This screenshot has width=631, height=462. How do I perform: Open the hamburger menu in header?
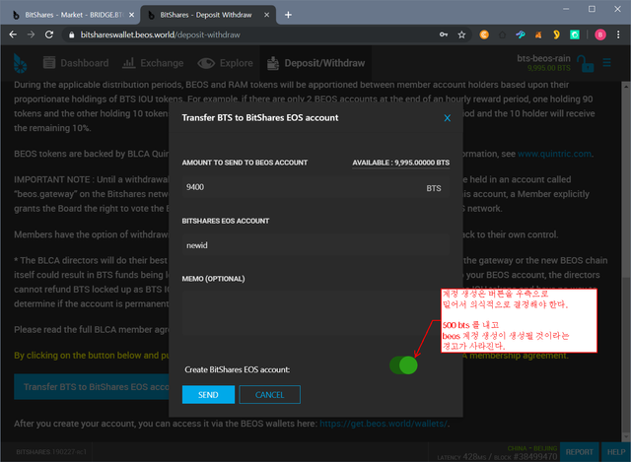pos(607,63)
